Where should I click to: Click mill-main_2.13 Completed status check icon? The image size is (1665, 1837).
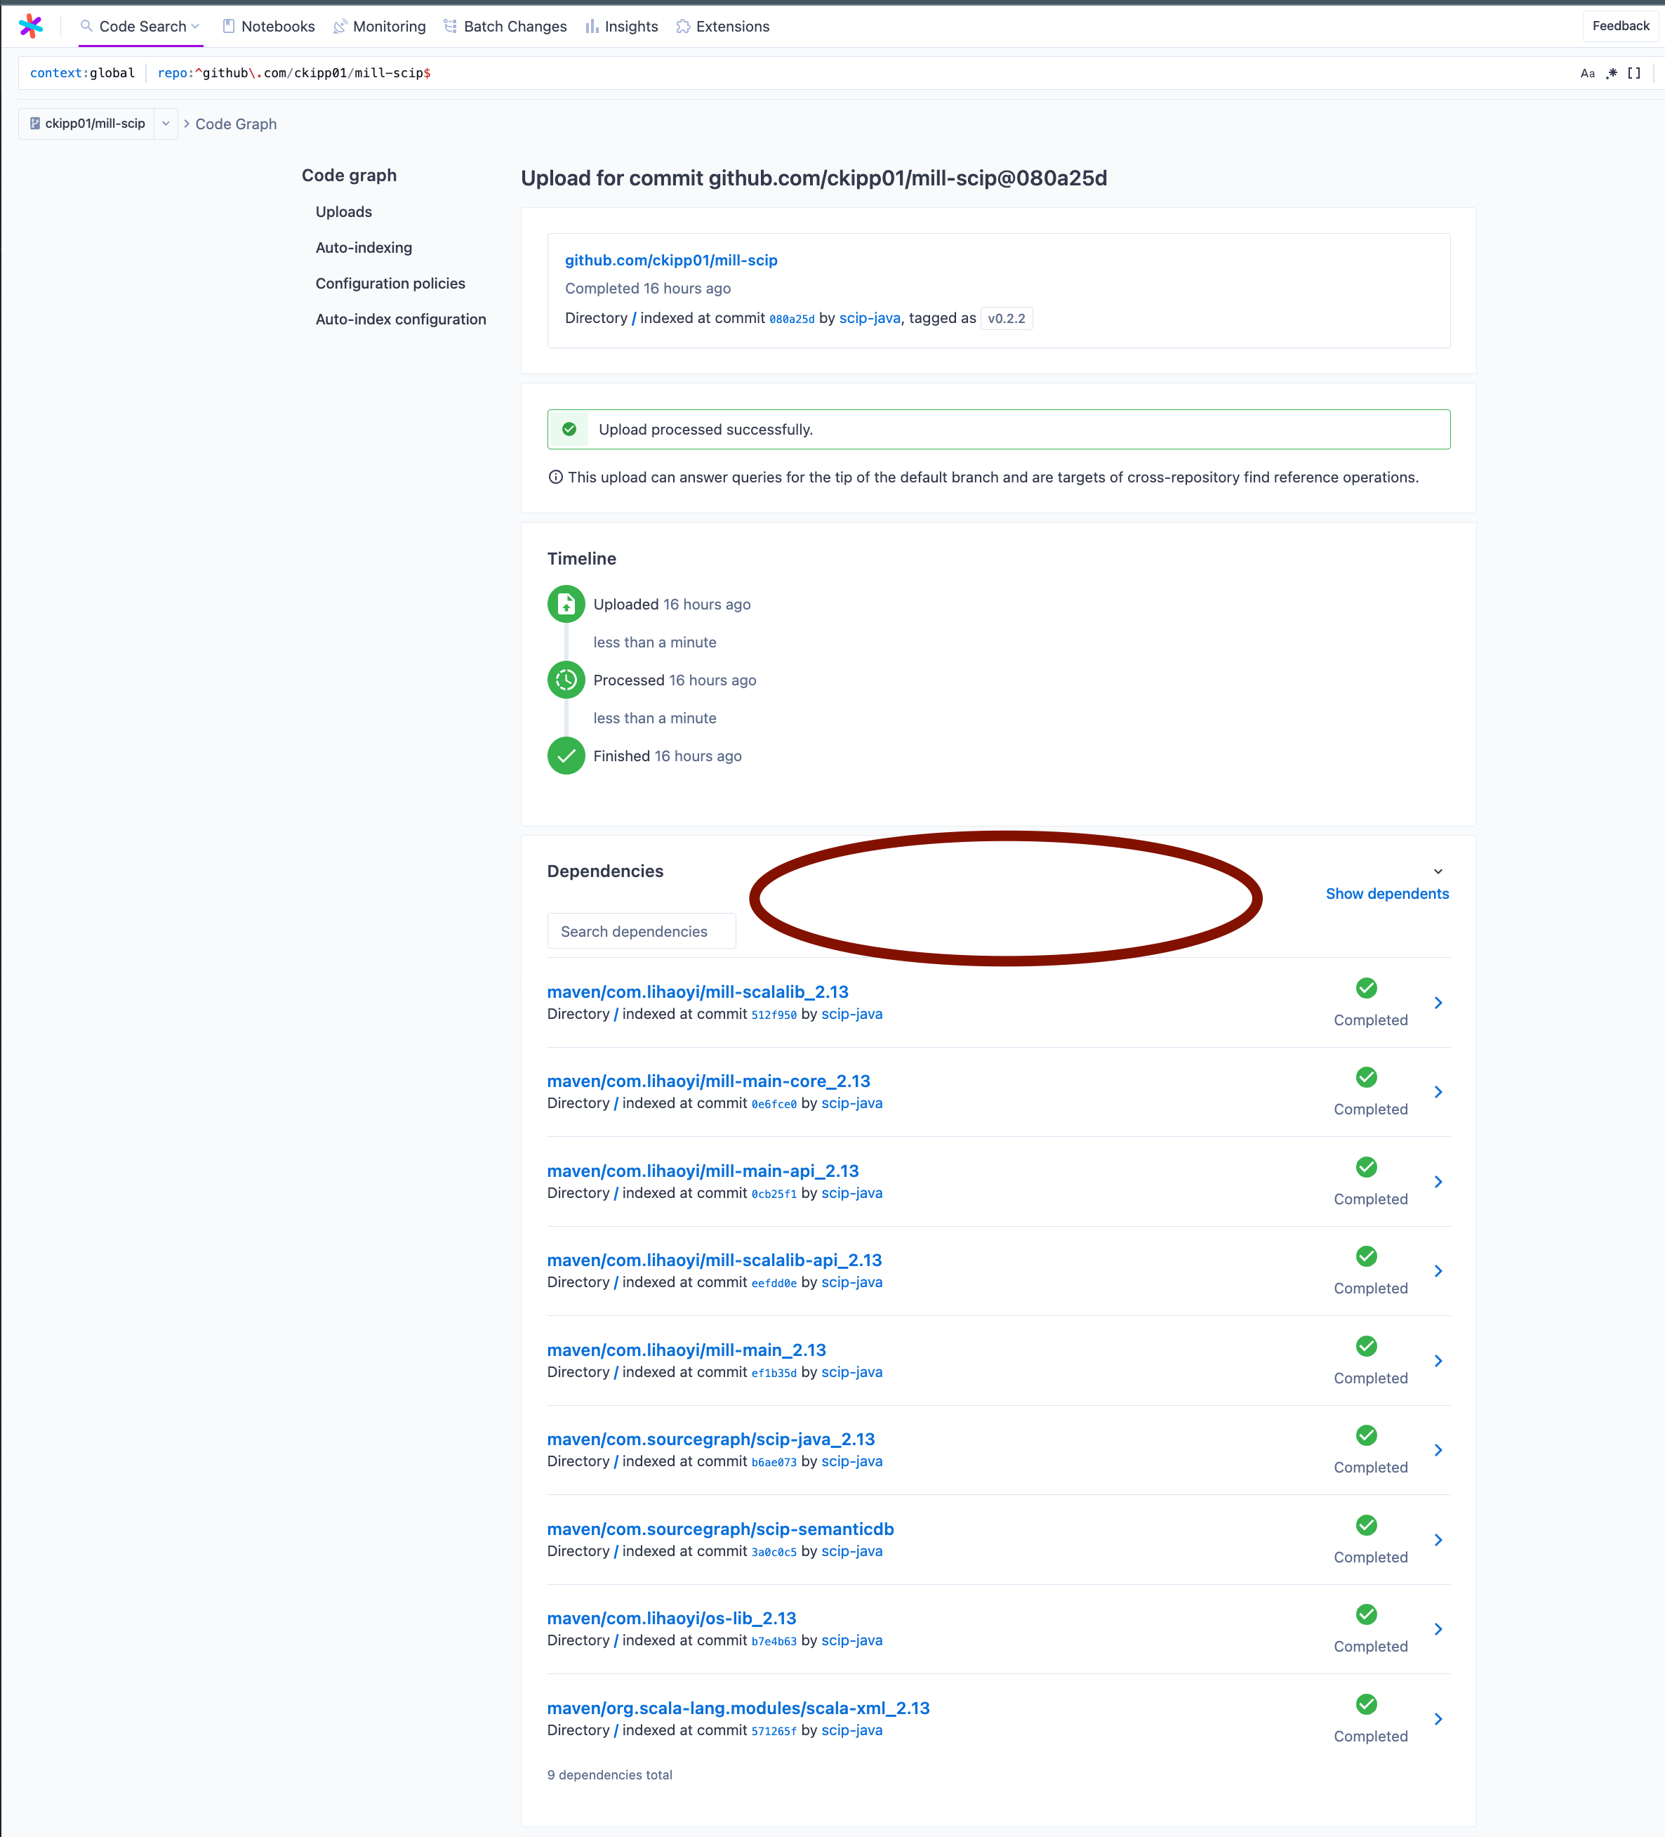[1365, 1345]
